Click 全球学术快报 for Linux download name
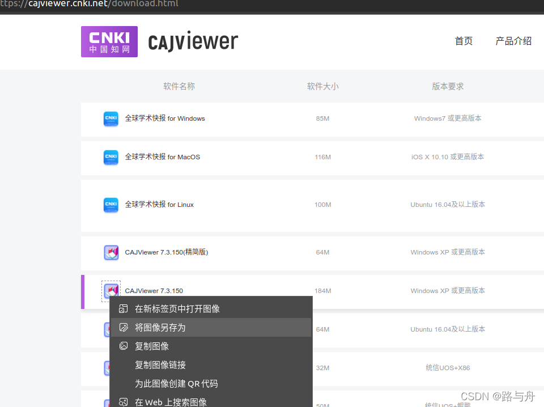This screenshot has height=407, width=544. tap(159, 205)
